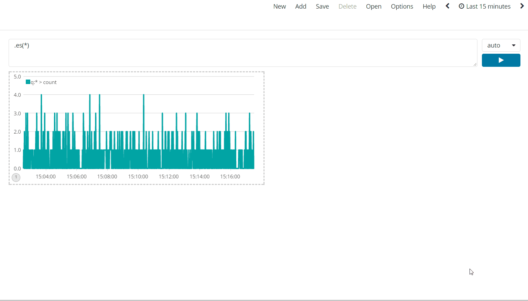Click the 15:14:00 x-axis label
Viewport: 528px width, 301px height.
point(200,176)
